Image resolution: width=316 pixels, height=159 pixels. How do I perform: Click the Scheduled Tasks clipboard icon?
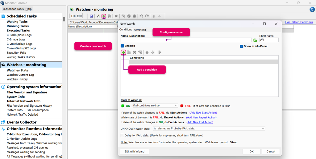[x=3, y=16]
